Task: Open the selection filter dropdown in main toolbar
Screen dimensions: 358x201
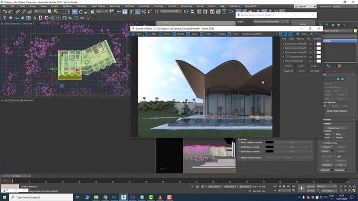Action: 40,11
